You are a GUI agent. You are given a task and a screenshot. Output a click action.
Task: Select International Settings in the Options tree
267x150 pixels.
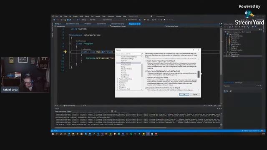pos(127,59)
